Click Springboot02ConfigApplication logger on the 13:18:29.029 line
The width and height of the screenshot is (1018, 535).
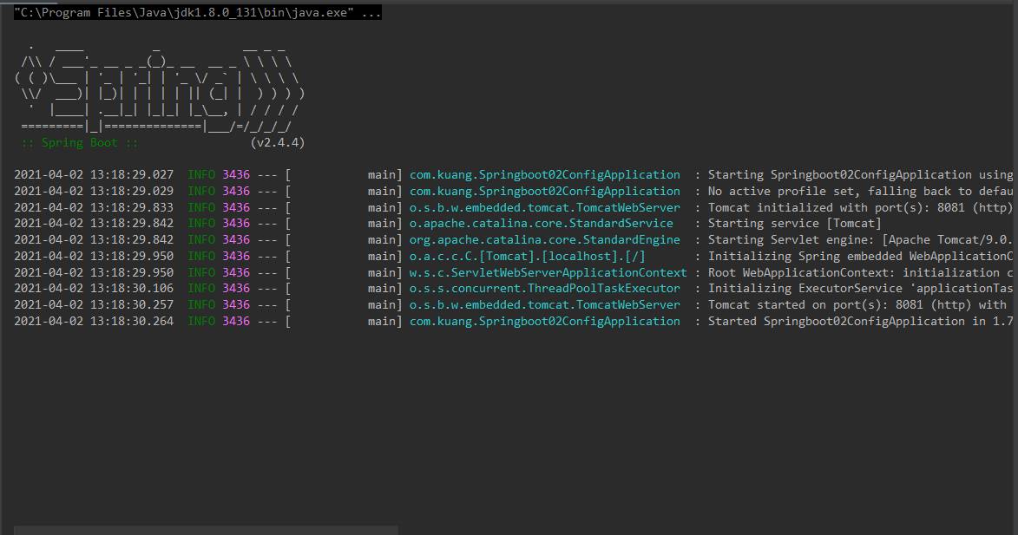(545, 192)
